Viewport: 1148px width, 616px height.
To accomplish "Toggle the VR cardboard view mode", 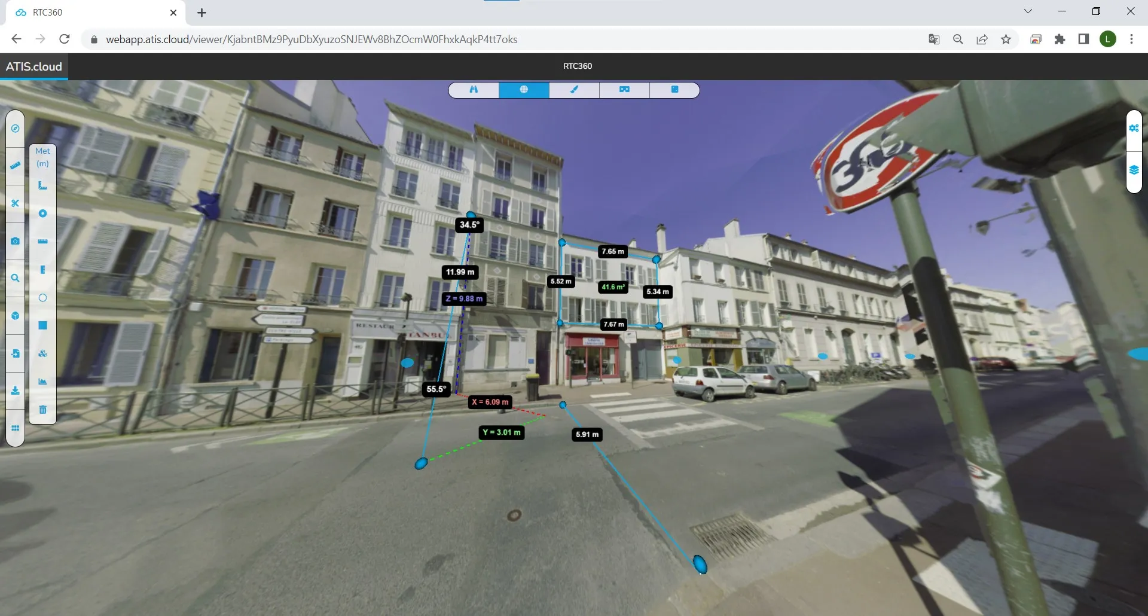I will [624, 90].
